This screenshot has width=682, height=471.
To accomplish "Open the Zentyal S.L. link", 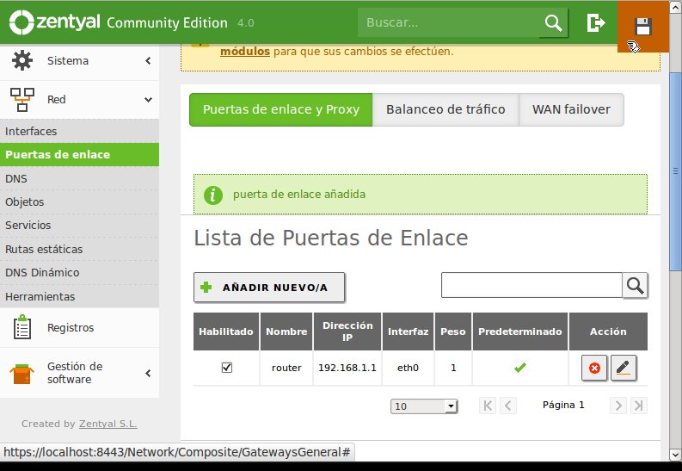I will coord(108,424).
